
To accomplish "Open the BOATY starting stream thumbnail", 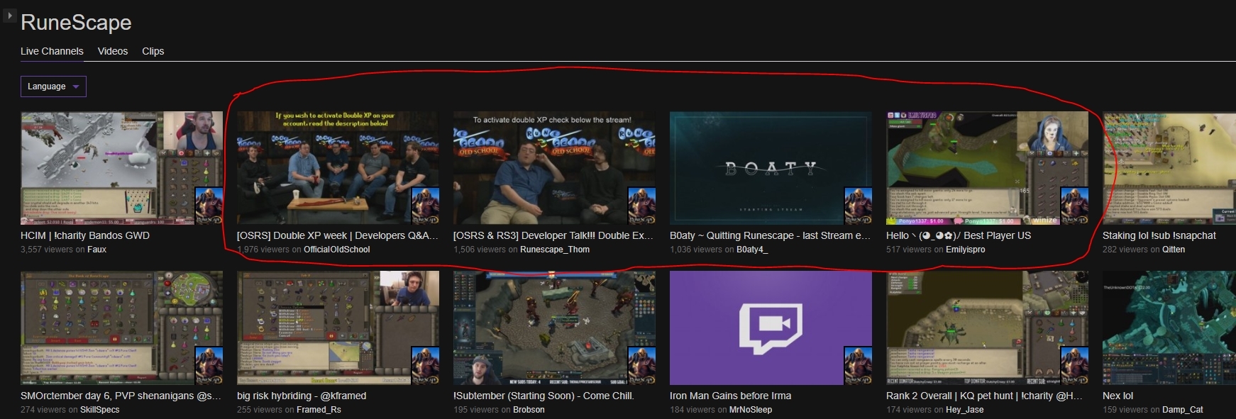I will [x=771, y=168].
